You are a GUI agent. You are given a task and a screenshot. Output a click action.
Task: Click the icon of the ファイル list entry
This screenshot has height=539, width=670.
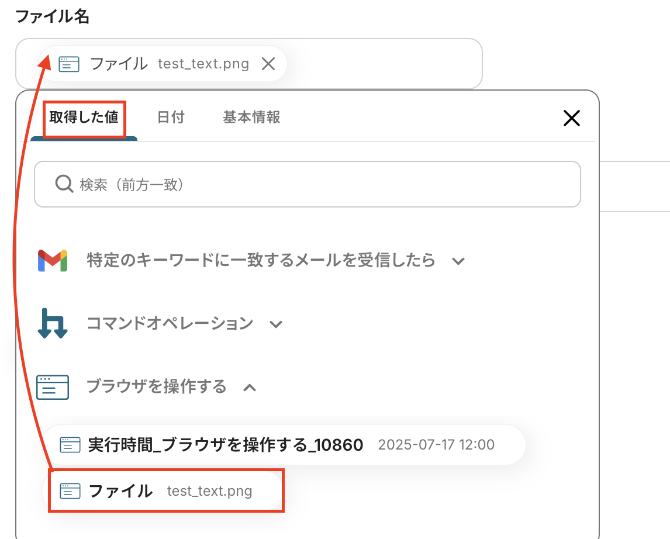pyautogui.click(x=70, y=491)
